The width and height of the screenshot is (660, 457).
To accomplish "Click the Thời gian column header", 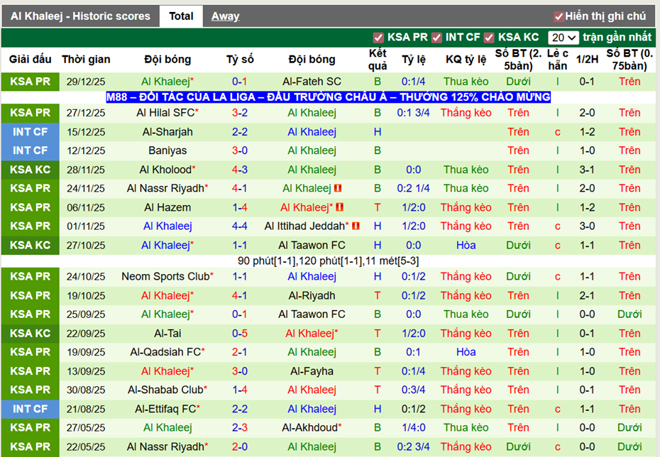I will click(x=86, y=60).
